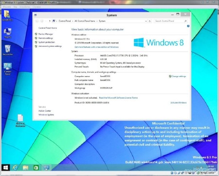Click the Windows is not activated text
This screenshot has width=219, height=176.
(86, 98)
